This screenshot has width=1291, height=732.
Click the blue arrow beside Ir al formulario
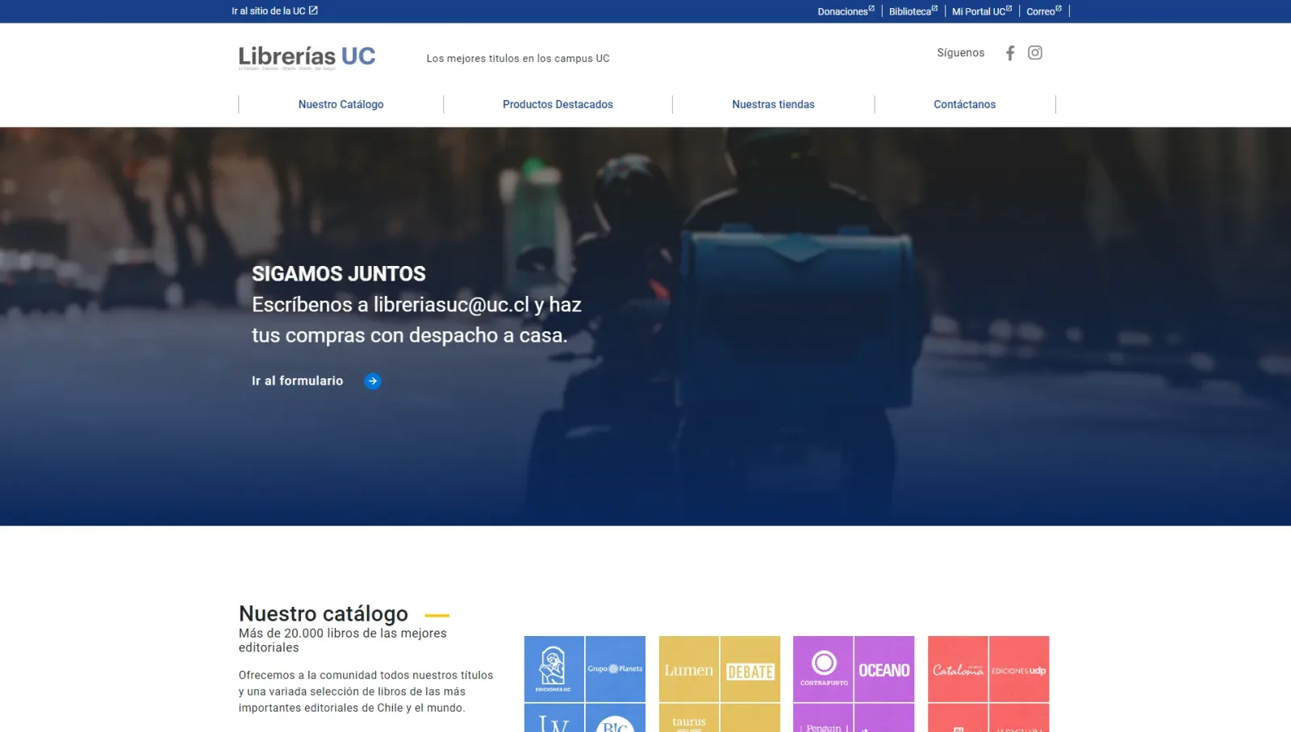pyautogui.click(x=373, y=381)
